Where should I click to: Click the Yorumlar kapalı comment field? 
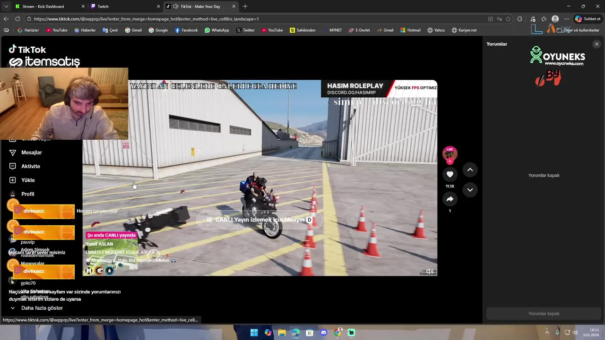544,314
